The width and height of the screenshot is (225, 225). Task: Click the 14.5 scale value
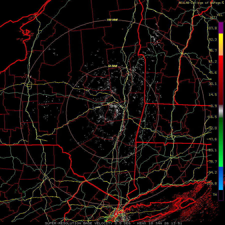click(213, 95)
